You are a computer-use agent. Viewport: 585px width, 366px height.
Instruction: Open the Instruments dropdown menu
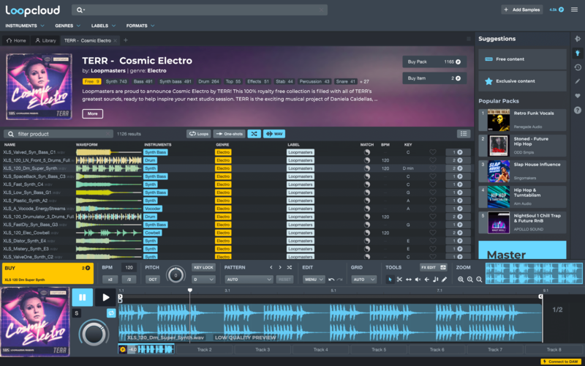point(23,26)
